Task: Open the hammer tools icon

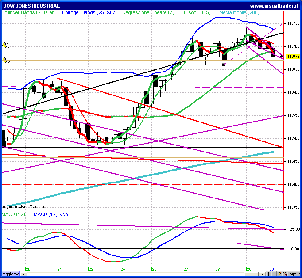Action: (285, 274)
